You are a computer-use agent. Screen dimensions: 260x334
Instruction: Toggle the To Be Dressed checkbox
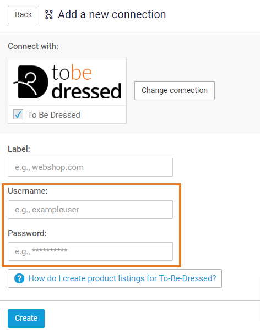coord(18,114)
